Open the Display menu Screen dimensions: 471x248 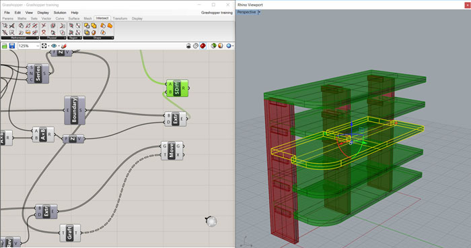pyautogui.click(x=43, y=13)
